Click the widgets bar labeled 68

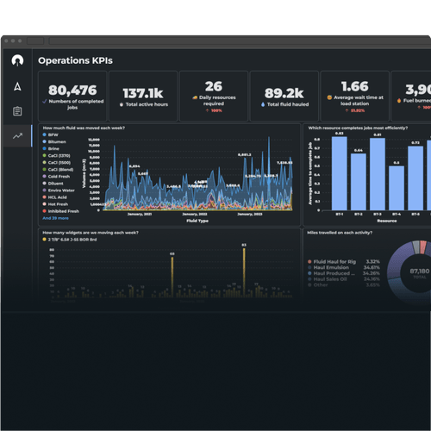pos(172,277)
